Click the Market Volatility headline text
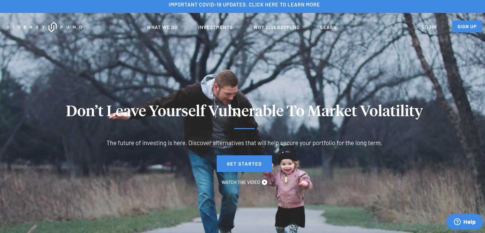Screen dimensions: 485x233 (244, 111)
